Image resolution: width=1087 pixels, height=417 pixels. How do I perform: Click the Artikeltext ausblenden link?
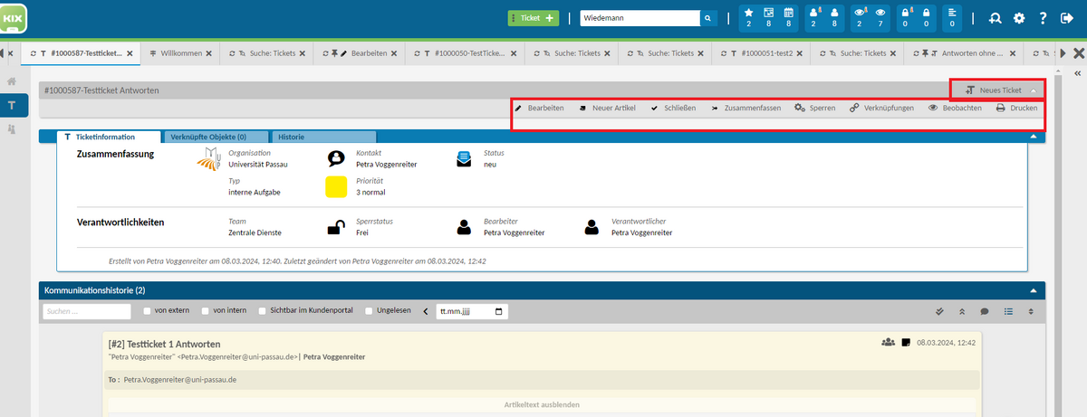click(541, 404)
